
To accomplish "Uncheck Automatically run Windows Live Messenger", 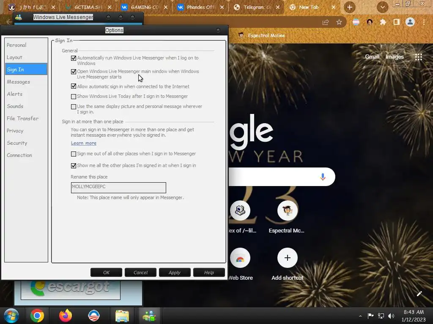I will click(74, 58).
